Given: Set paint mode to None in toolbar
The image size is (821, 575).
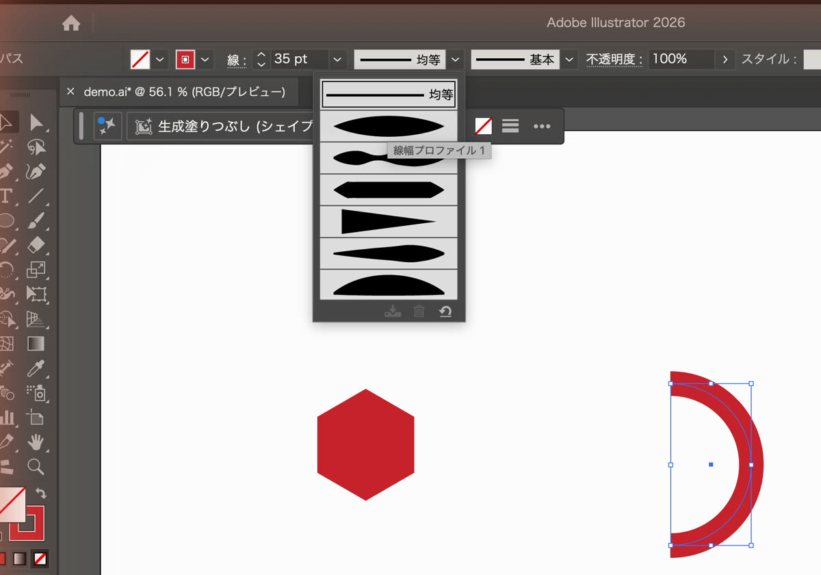Looking at the screenshot, I should [41, 559].
